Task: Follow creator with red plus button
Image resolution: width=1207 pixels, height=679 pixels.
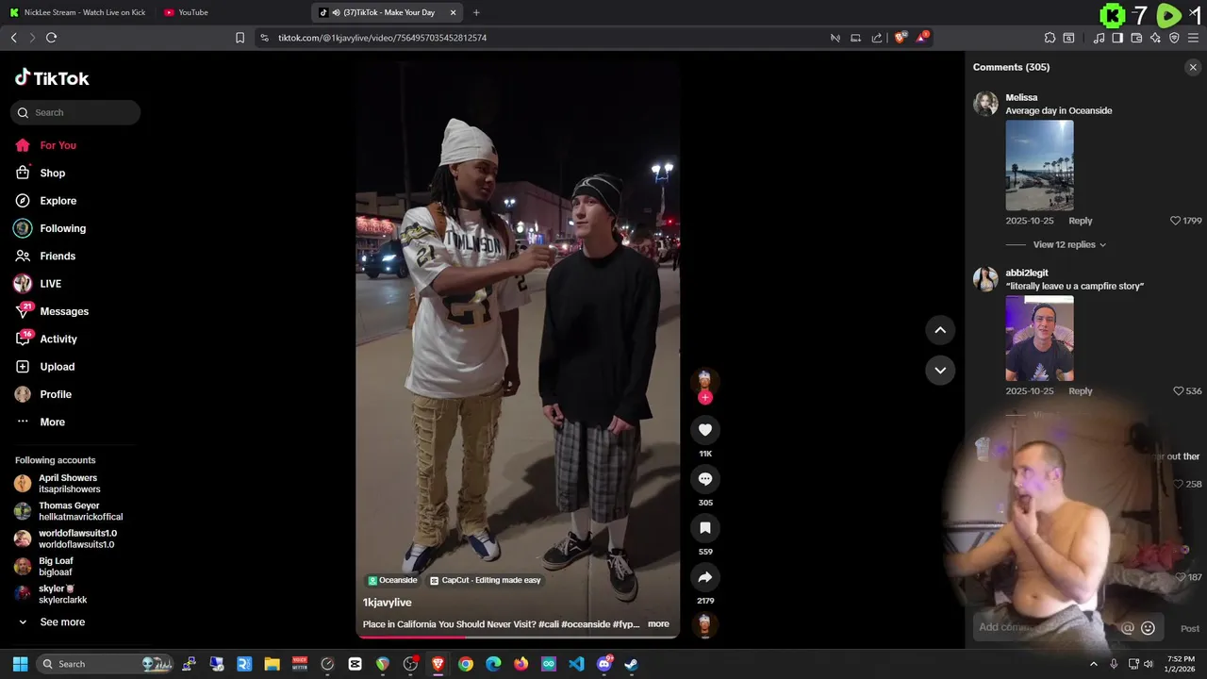Action: click(x=704, y=397)
